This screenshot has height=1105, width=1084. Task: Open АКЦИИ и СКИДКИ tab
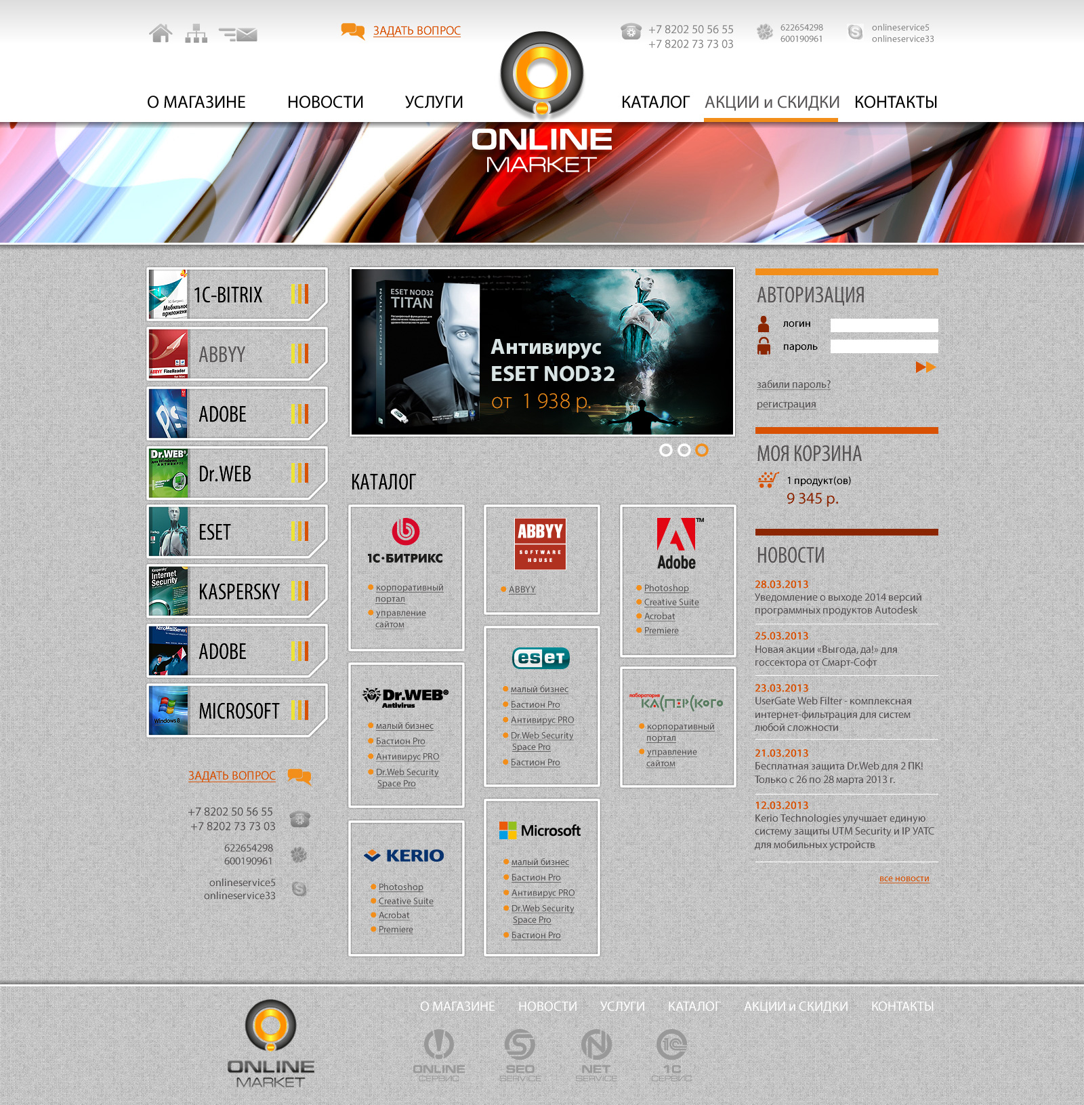(772, 102)
